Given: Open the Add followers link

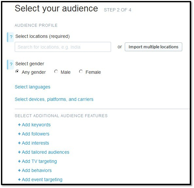Looking at the screenshot, I should point(36,134).
